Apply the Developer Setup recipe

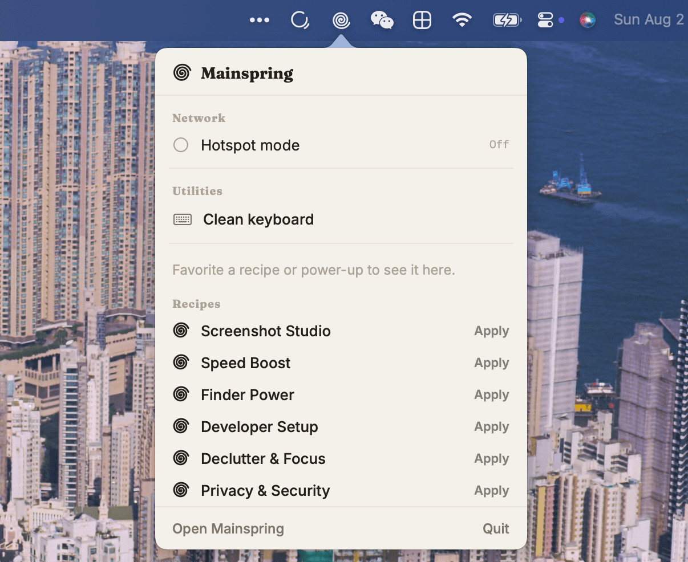click(492, 427)
